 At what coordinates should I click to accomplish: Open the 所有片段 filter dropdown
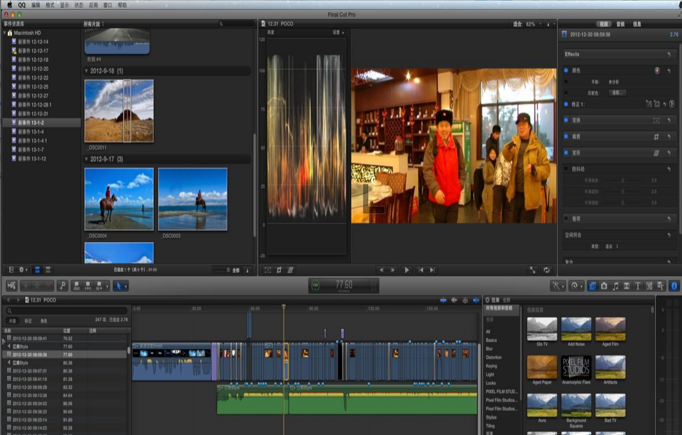pos(94,24)
